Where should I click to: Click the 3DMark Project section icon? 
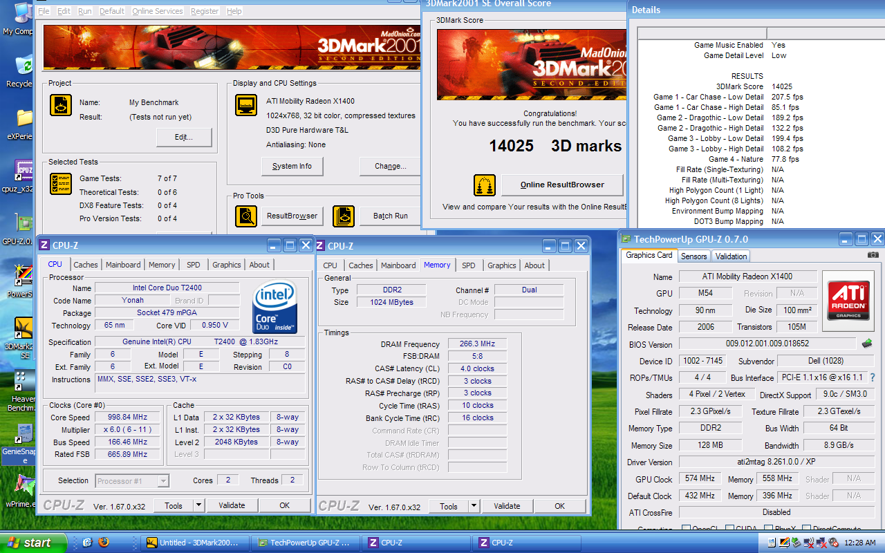coord(61,106)
